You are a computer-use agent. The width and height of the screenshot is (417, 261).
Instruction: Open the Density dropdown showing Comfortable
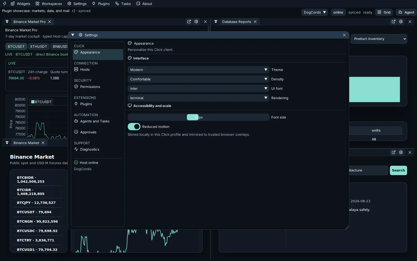[x=198, y=79]
